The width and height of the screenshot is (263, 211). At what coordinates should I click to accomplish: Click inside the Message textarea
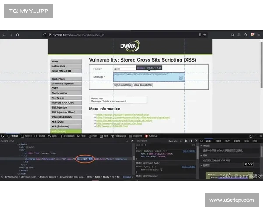tap(149, 77)
